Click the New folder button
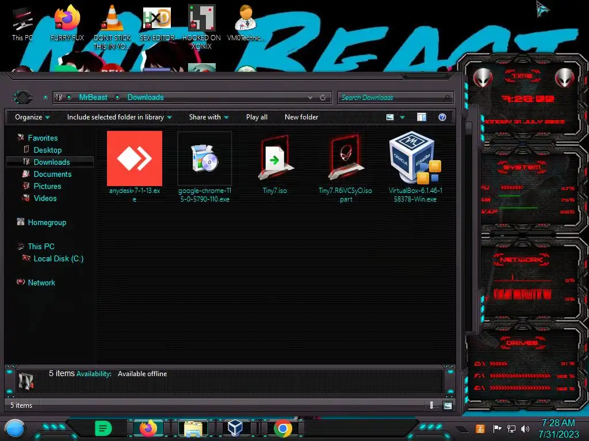Screen dimensions: 589x441 [301, 117]
